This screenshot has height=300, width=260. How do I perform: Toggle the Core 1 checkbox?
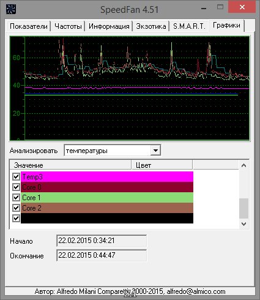pyautogui.click(x=16, y=197)
